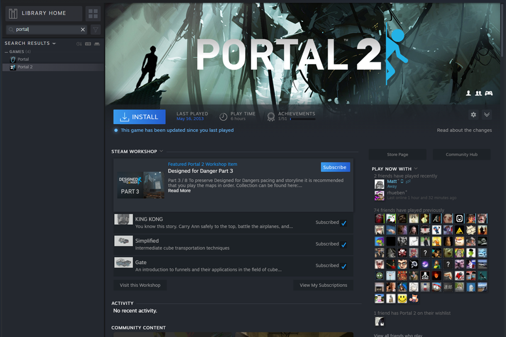This screenshot has height=337, width=506.
Task: Click the Portal 2 game icon
Action: (13, 67)
